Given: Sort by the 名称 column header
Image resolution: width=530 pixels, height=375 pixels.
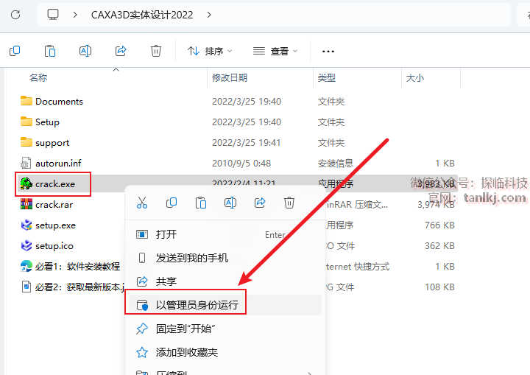Looking at the screenshot, I should click(38, 78).
